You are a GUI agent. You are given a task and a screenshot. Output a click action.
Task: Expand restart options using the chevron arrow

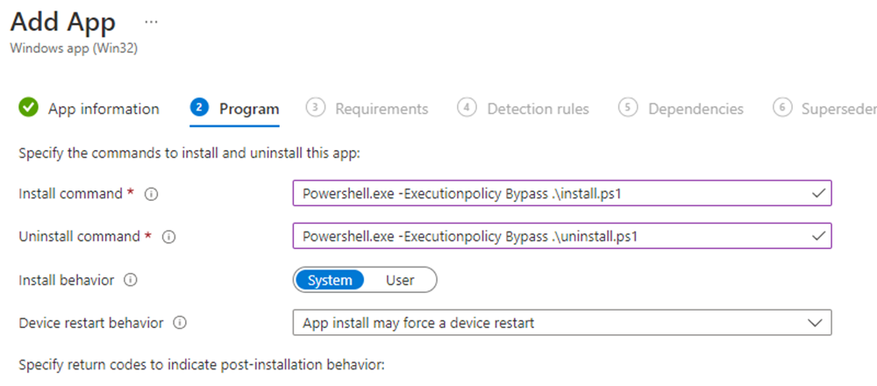tap(816, 323)
